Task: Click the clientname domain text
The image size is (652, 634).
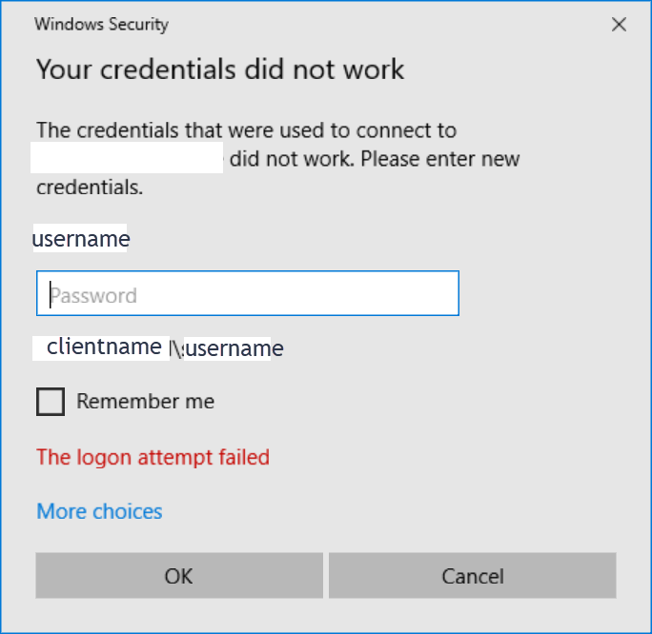Action: 104,347
